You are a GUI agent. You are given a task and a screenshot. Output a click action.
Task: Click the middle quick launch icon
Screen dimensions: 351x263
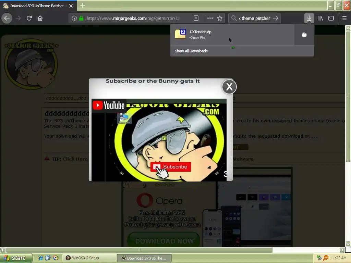tap(48, 258)
